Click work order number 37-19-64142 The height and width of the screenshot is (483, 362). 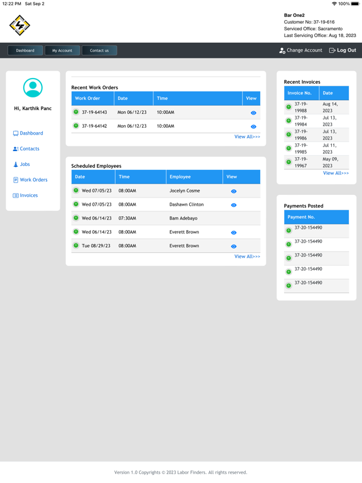[94, 126]
